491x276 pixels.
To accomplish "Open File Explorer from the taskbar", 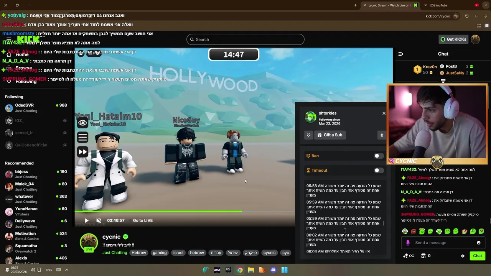I will pos(251,270).
